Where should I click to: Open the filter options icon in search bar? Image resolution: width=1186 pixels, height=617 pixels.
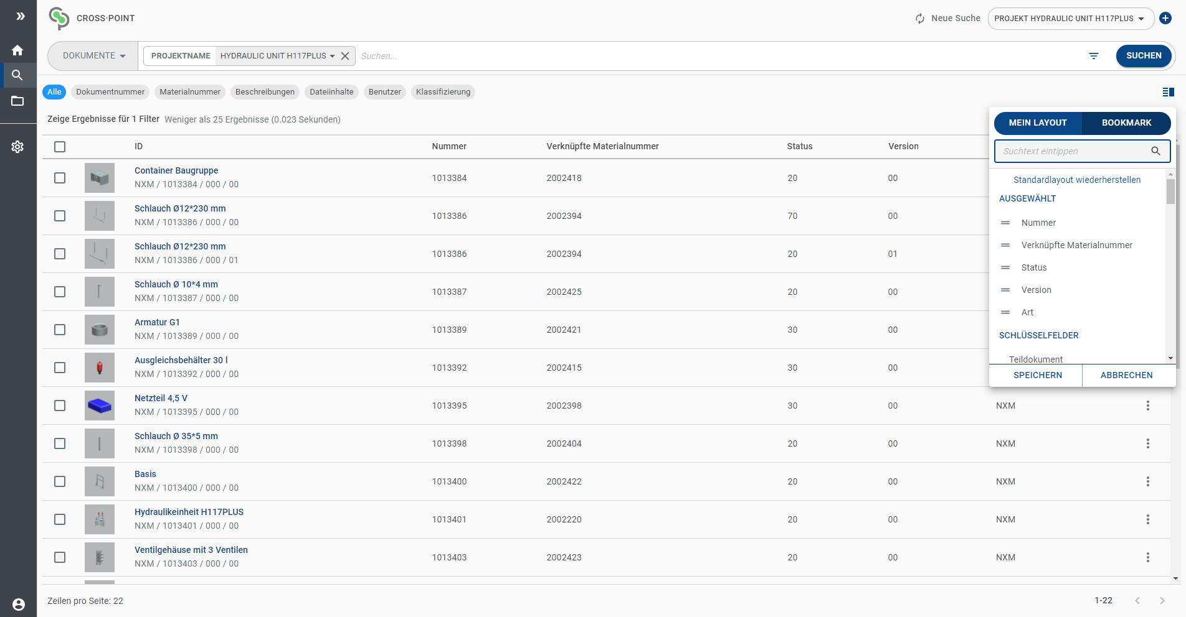(x=1093, y=56)
